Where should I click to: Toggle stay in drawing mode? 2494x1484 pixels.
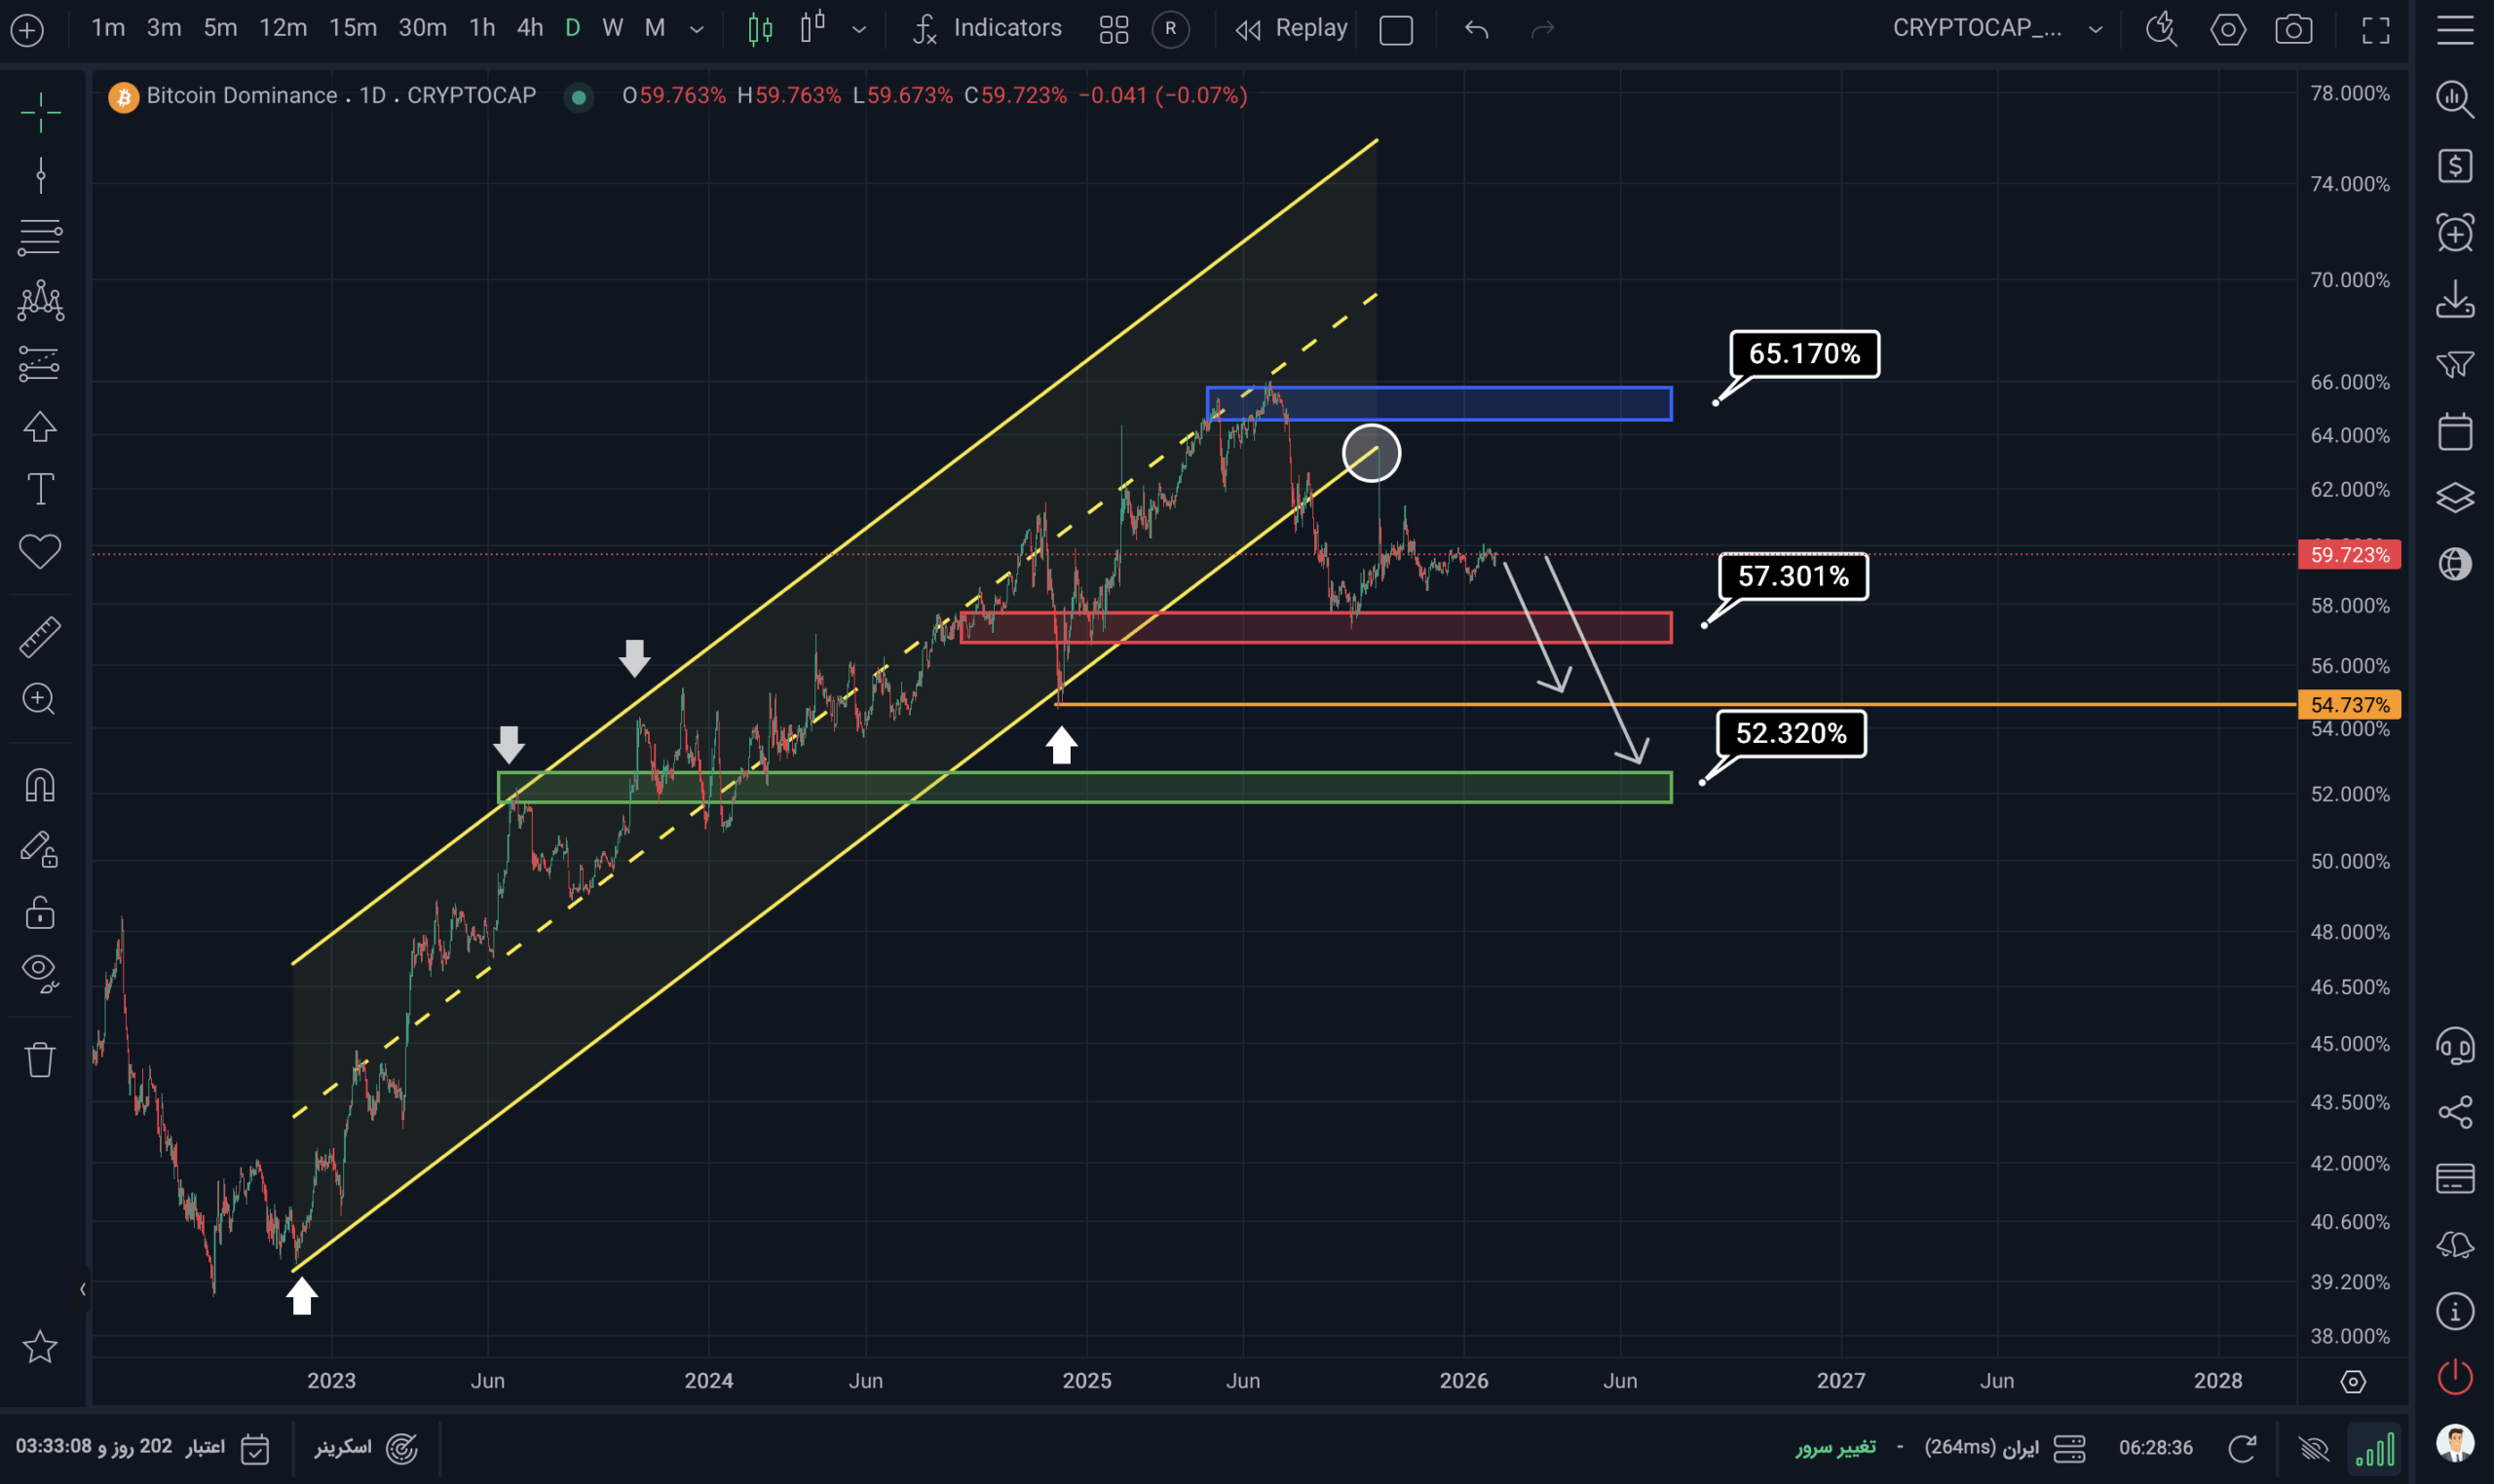point(40,849)
